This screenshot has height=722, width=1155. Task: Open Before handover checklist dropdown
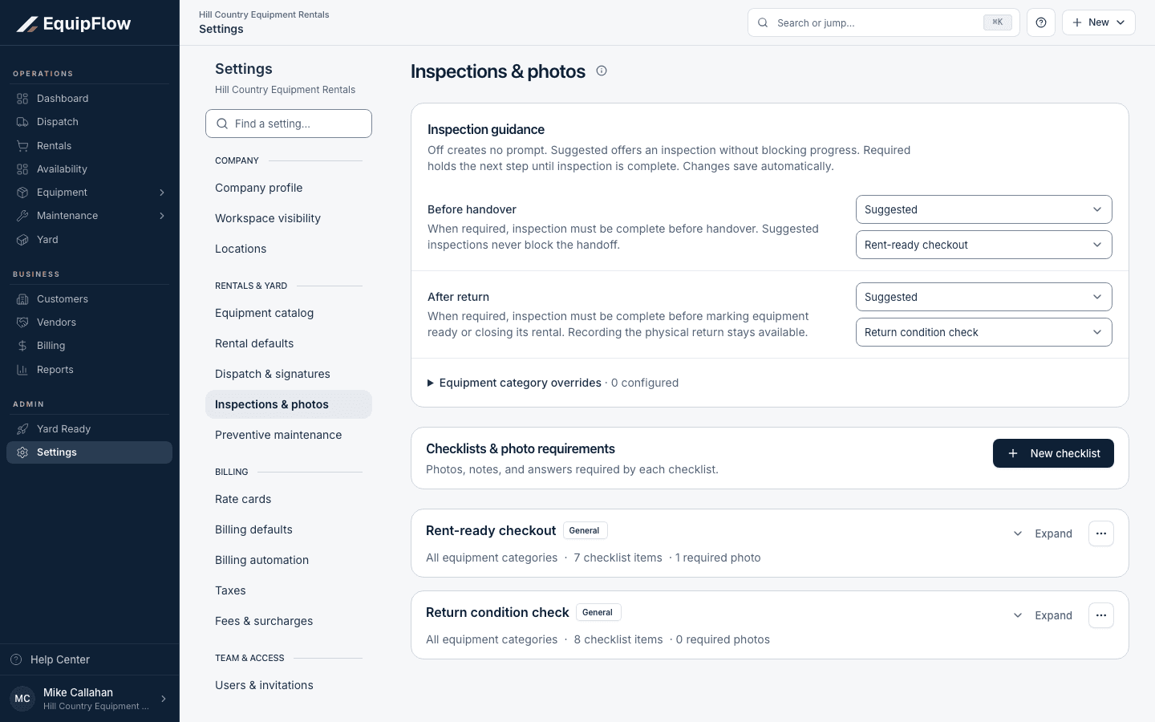[984, 245]
